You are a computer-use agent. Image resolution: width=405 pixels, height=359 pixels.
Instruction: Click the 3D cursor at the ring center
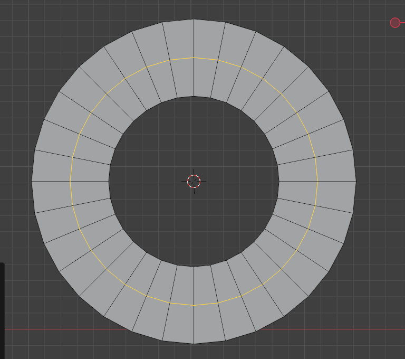coord(194,181)
